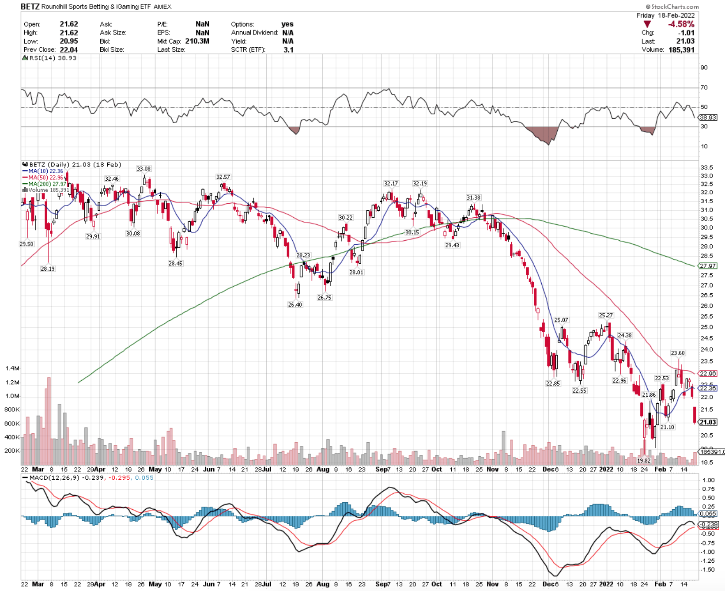Click the BETZ ticker symbol in header
Image resolution: width=725 pixels, height=591 pixels.
[x=30, y=7]
